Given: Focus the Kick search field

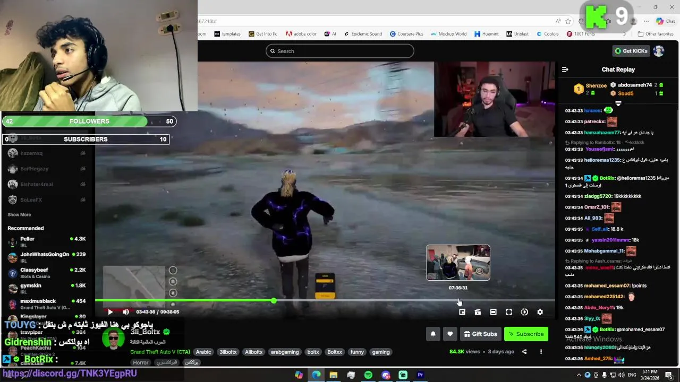Looking at the screenshot, I should click(x=340, y=51).
